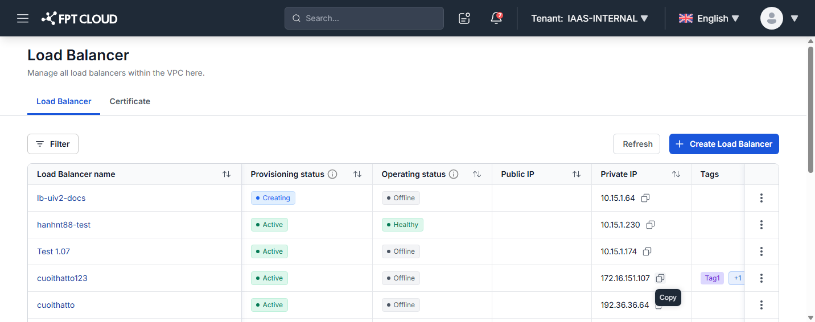
Task: Open the cuoithatto123 load balancer
Action: coord(62,278)
